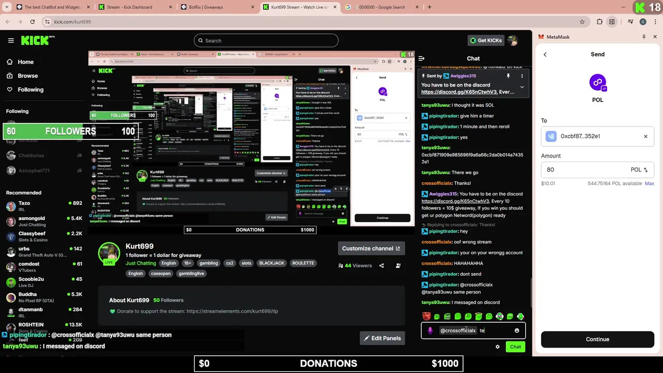Open user avatar menu beside Get KICKs
Screen dimensions: 663x373
(x=512, y=40)
